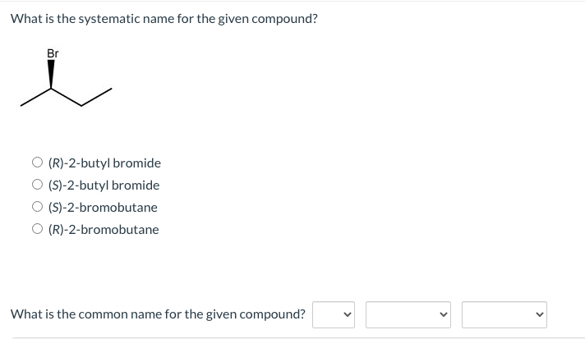The height and width of the screenshot is (339, 585).
Task: Click the bold wedge bond below Br
Action: point(51,74)
